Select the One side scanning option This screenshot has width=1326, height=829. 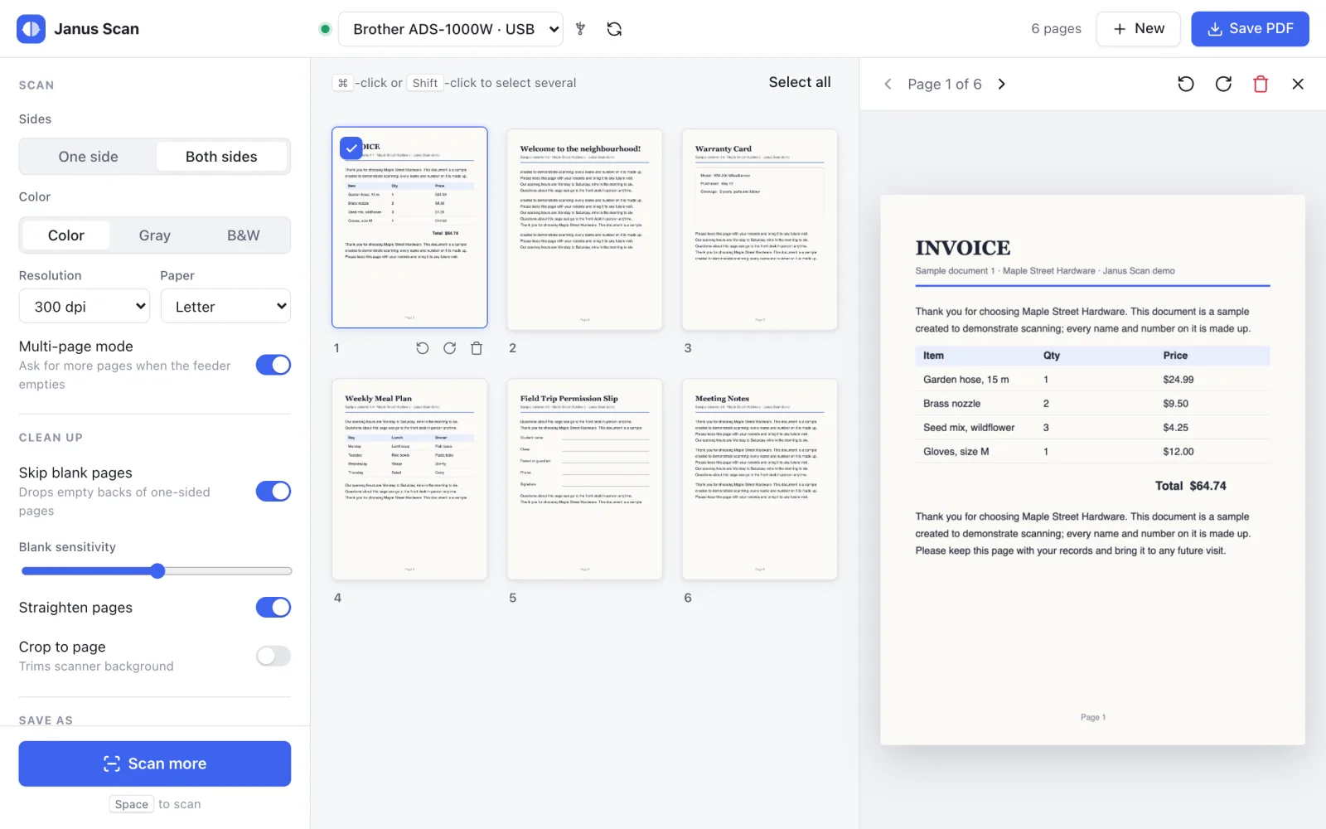[x=89, y=157]
